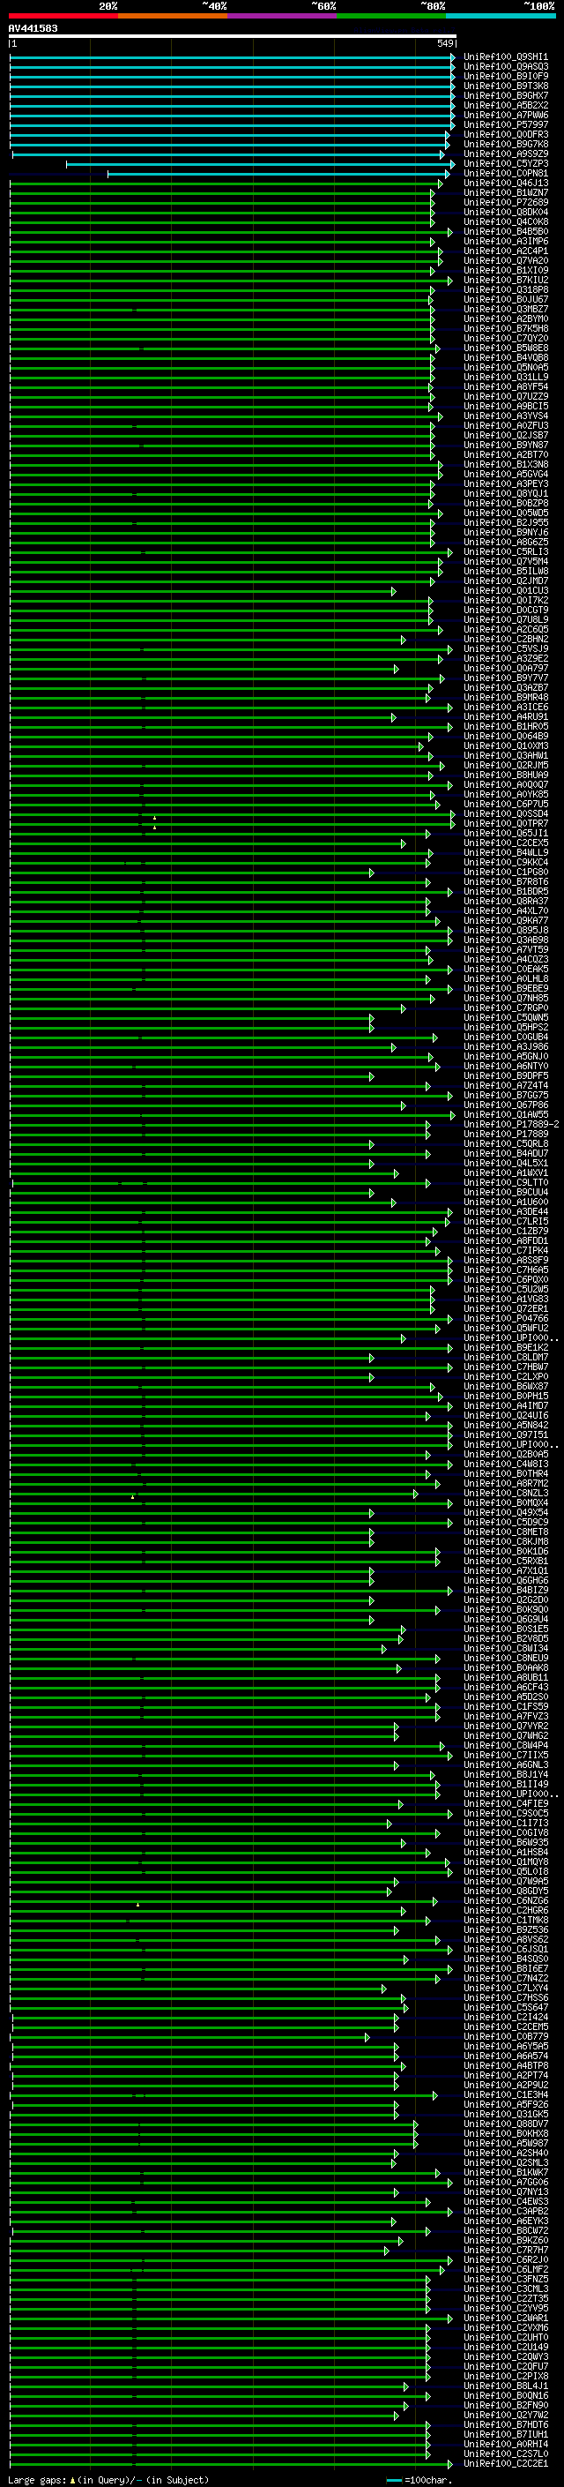This screenshot has width=564, height=2487.
Task: Click the UniRef100_Q318P8 entry
Action: pyautogui.click(x=505, y=289)
